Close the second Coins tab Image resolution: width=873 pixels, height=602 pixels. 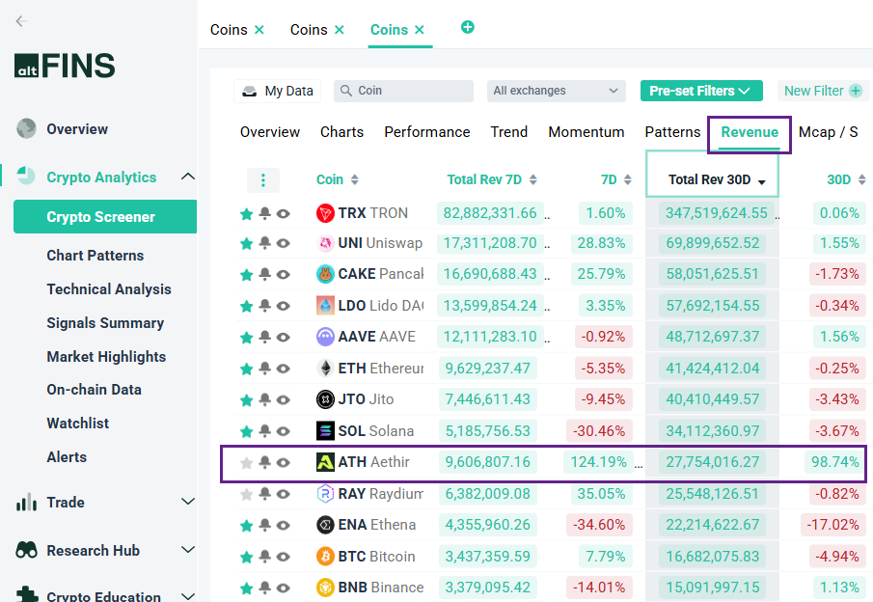tap(339, 30)
